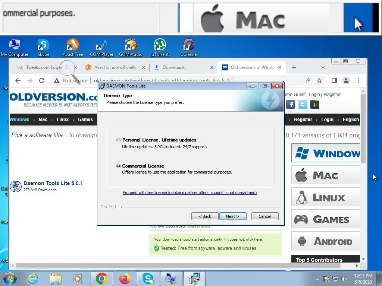Share this page icon in address bar

tap(307, 80)
